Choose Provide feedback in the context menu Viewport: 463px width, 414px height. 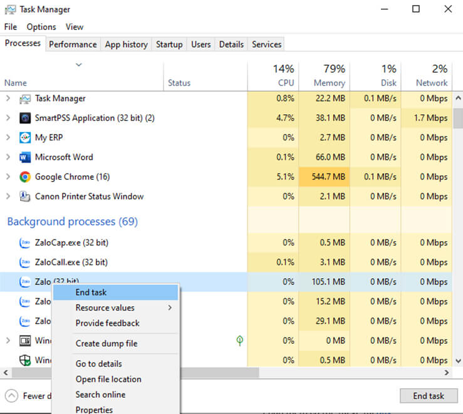[115, 323]
